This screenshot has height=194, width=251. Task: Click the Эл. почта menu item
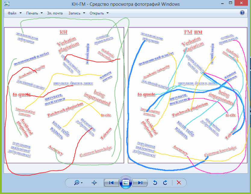pos(55,13)
